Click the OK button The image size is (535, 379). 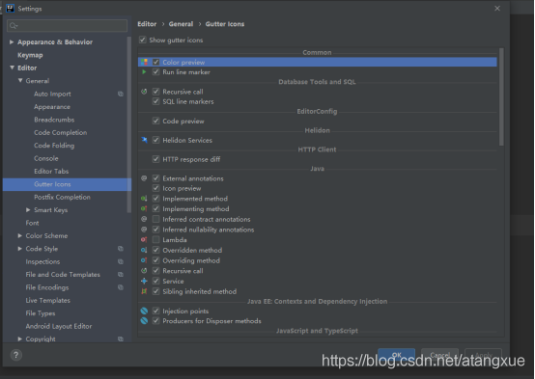pos(396,355)
